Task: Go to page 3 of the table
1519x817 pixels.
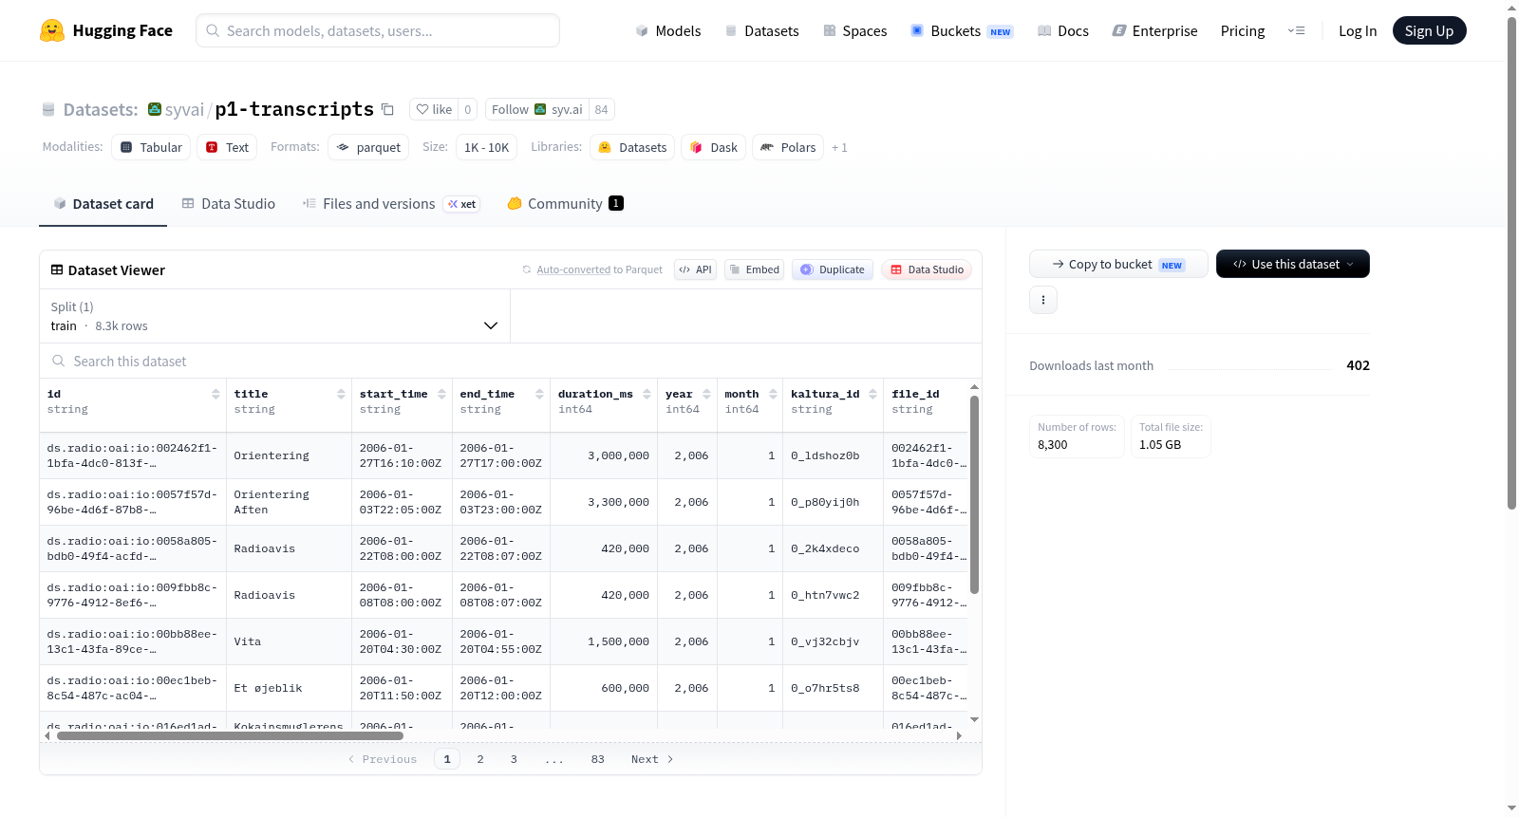Action: [x=514, y=759]
